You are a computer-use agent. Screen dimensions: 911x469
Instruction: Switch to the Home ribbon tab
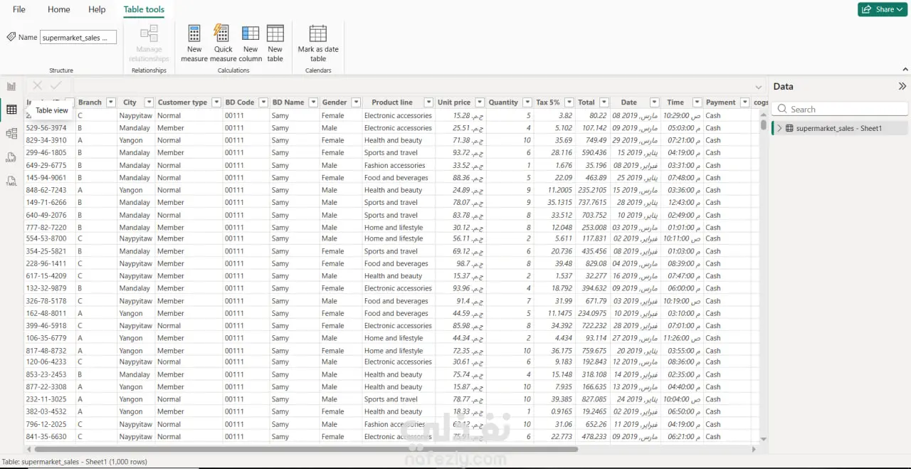59,9
